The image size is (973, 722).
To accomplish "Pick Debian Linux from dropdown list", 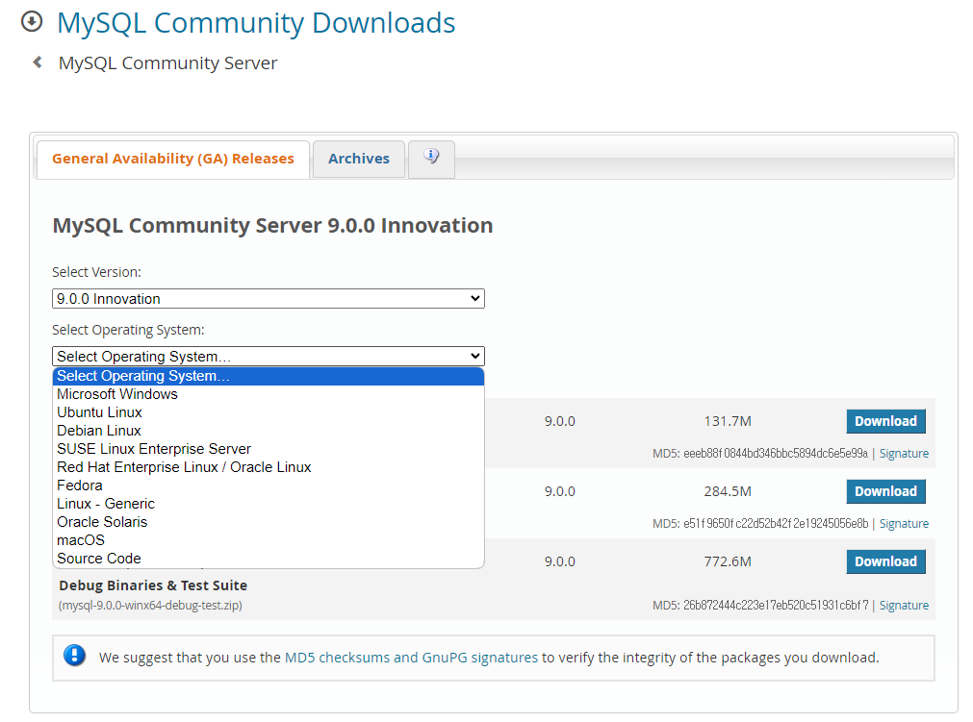I will tap(269, 431).
